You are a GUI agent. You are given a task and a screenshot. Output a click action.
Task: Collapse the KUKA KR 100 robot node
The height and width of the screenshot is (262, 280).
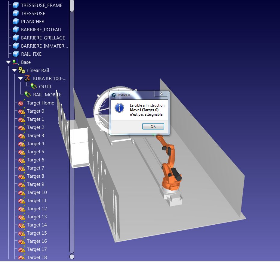(20, 79)
